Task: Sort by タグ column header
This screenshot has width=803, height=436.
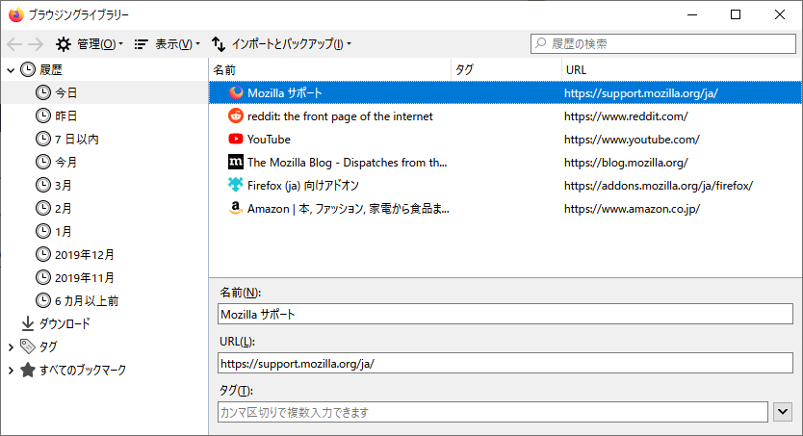Action: click(x=506, y=69)
